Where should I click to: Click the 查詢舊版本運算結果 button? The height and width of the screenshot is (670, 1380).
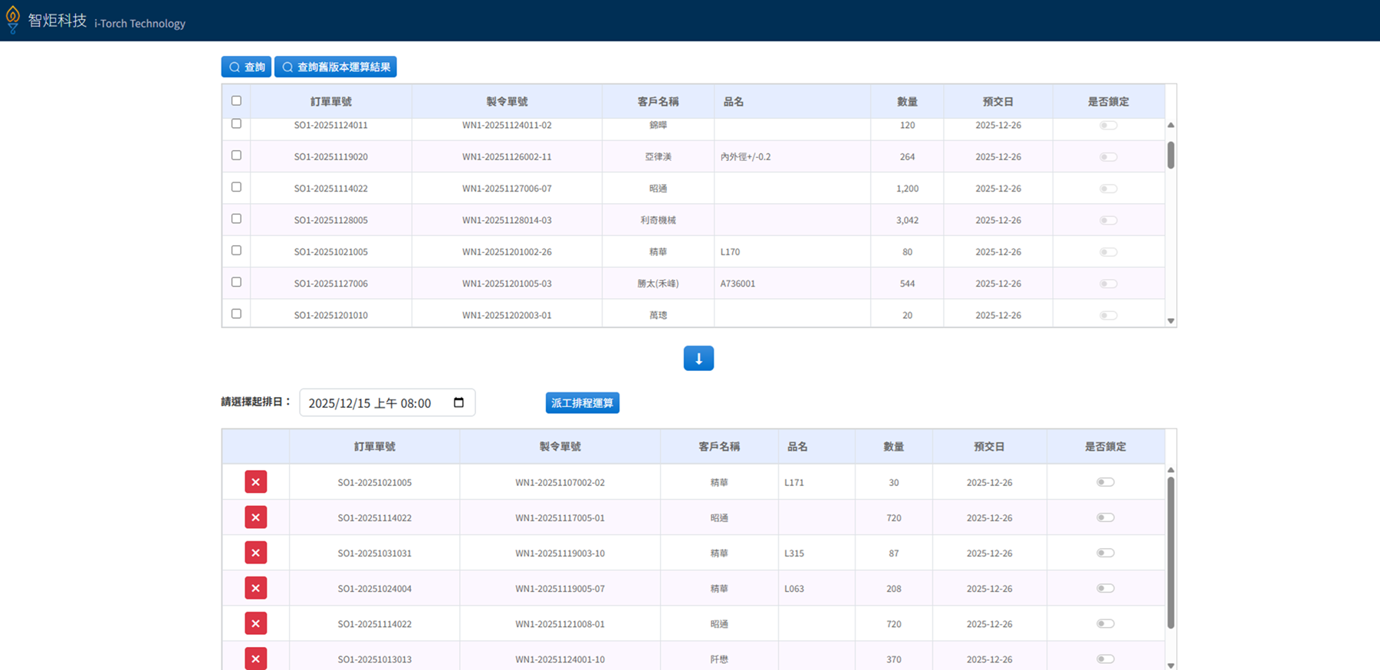pos(335,67)
